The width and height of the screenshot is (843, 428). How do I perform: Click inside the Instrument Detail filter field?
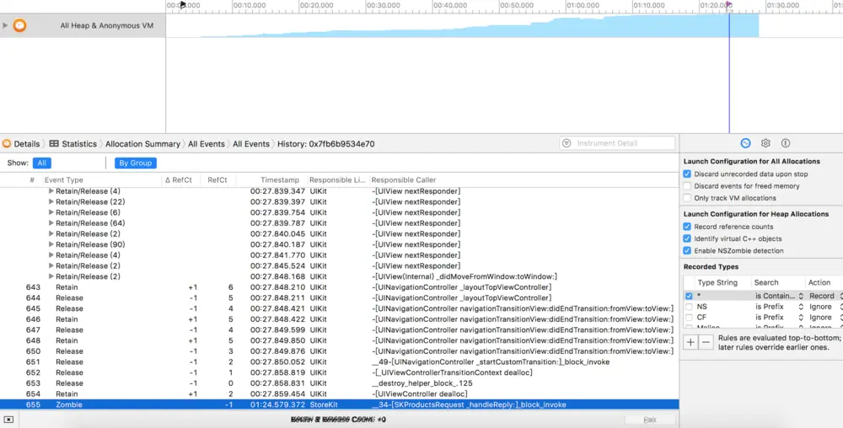617,143
